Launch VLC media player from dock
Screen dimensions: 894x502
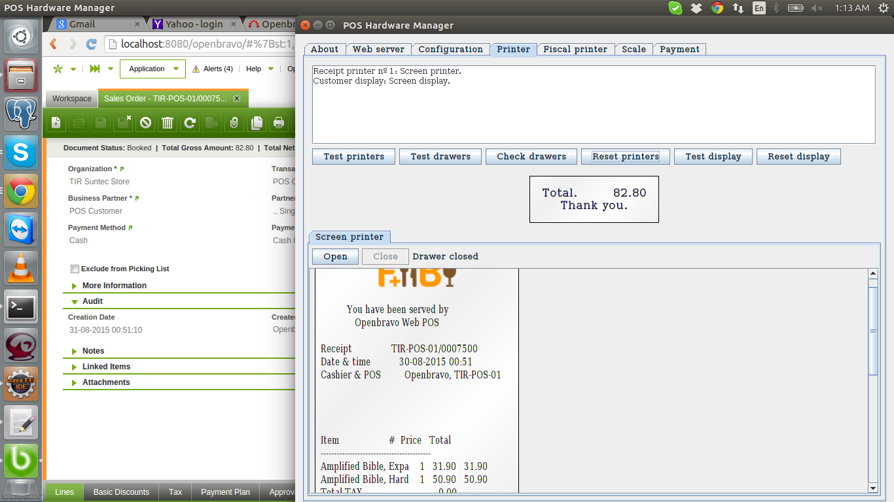[21, 267]
